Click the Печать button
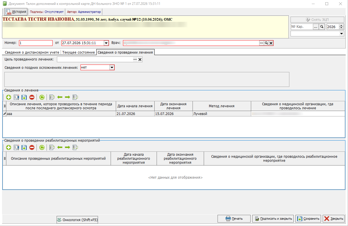The height and width of the screenshot is (226, 348). pos(234,219)
